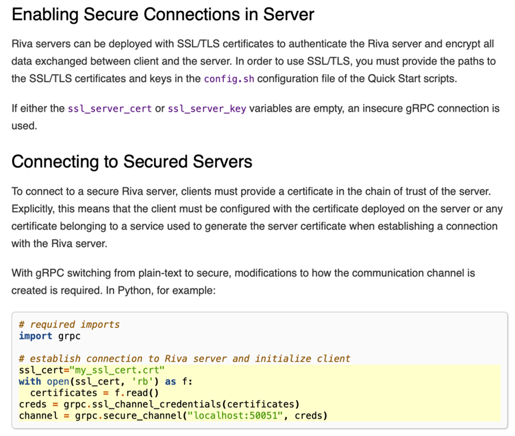
Task: Click the 'Connecting to Secured Servers' heading
Action: click(x=131, y=161)
